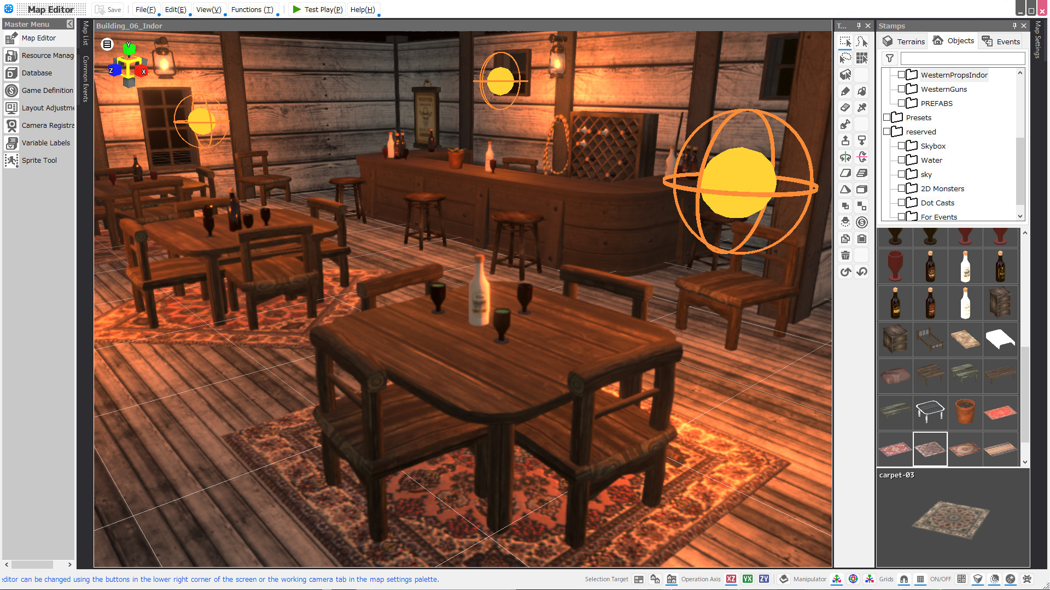Click the Save button
1050x590 pixels.
click(108, 9)
